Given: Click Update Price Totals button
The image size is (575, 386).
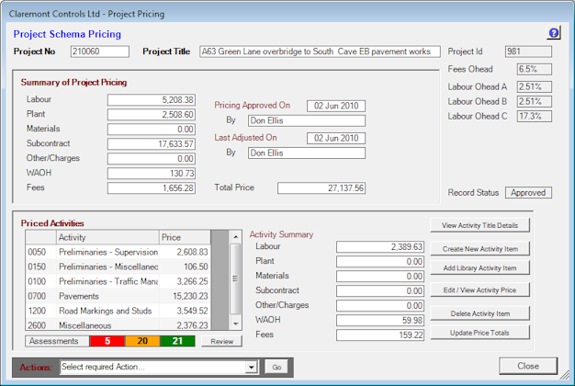Looking at the screenshot, I should point(479,333).
